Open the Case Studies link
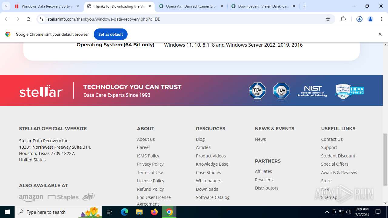 [209, 172]
